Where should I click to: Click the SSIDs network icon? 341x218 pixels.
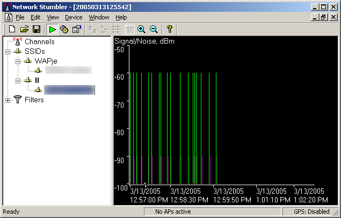[x=18, y=51]
